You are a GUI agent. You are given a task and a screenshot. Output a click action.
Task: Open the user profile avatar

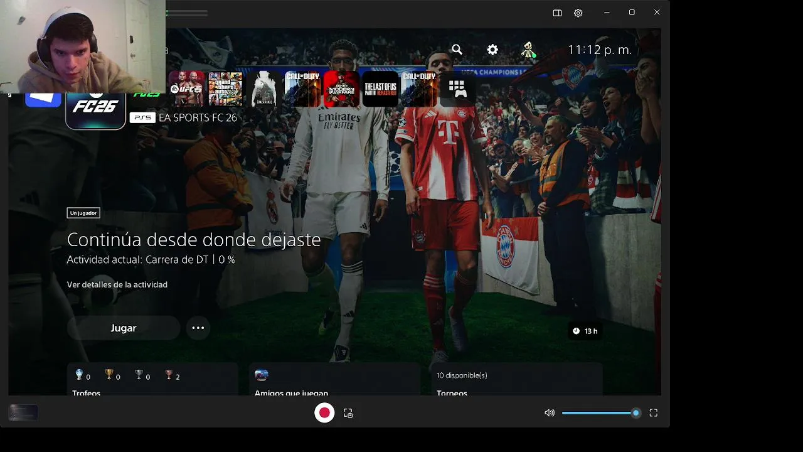coord(529,50)
